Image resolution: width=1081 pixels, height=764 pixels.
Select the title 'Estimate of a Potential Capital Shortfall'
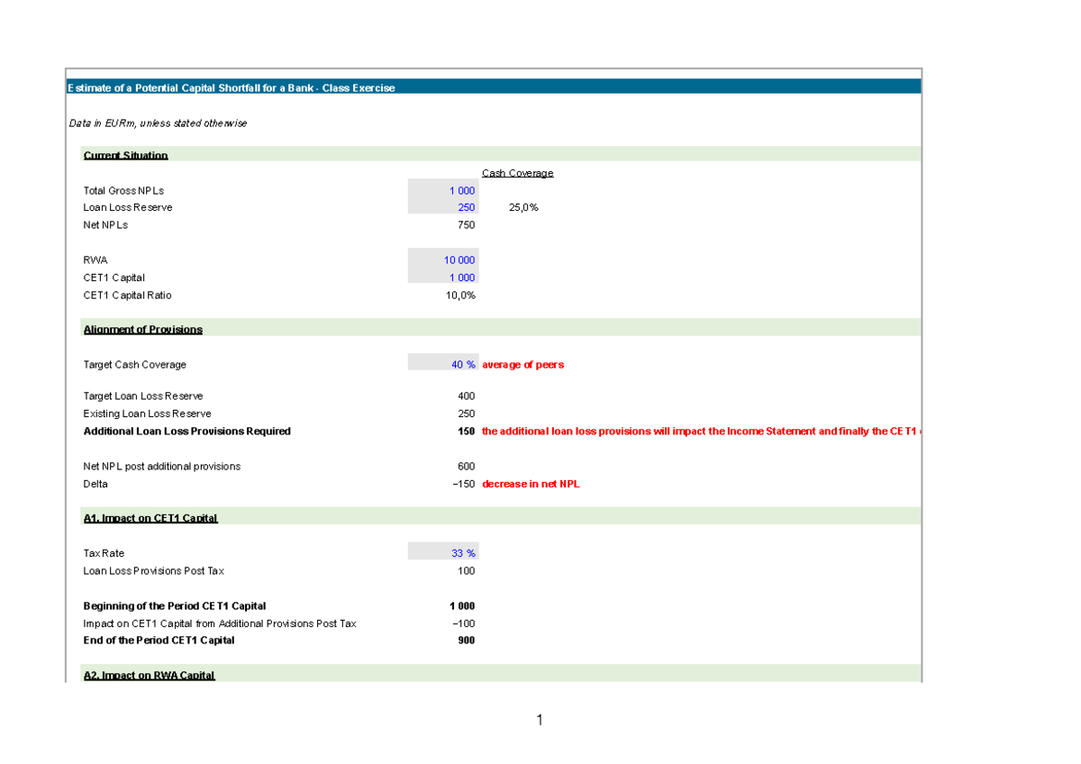232,88
